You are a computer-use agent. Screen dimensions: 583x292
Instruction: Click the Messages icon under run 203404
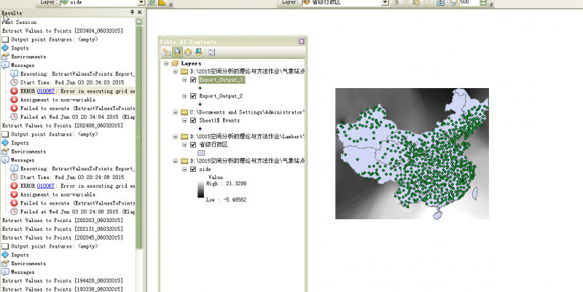[x=5, y=65]
